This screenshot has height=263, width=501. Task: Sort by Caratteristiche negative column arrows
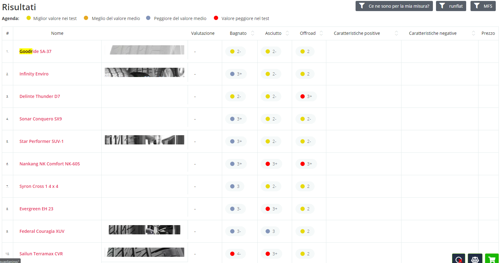[x=473, y=33]
